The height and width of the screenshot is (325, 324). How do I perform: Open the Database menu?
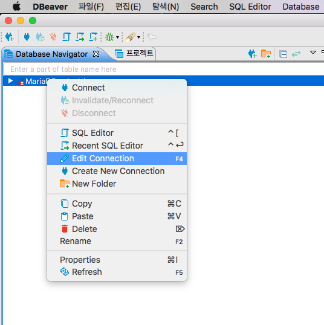[x=301, y=7]
